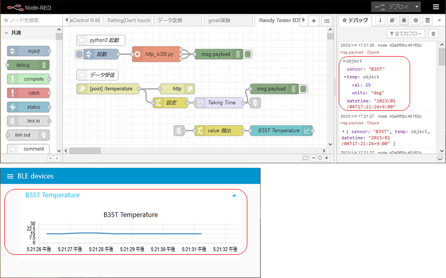The image size is (446, 278).
Task: Switch to the データ変換 flow tab
Action: pyautogui.click(x=177, y=20)
